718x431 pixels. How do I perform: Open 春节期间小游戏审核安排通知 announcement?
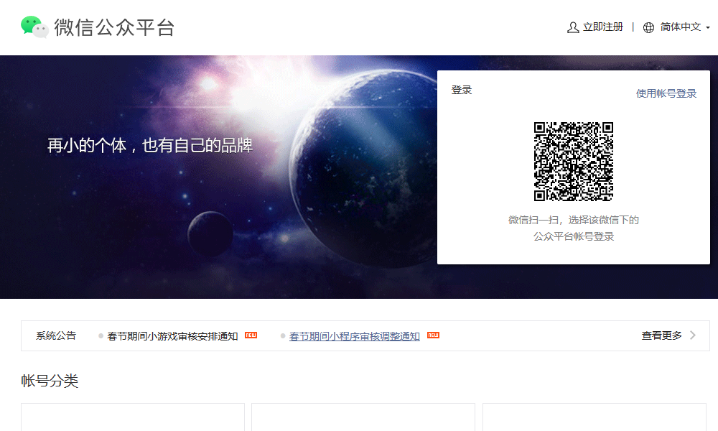pos(172,336)
